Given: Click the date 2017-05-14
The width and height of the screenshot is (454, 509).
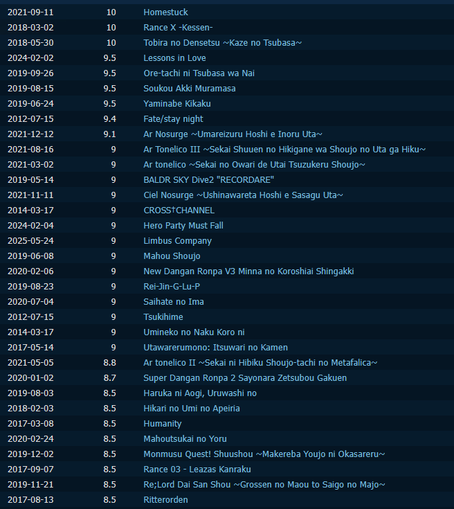Looking at the screenshot, I should coord(30,348).
